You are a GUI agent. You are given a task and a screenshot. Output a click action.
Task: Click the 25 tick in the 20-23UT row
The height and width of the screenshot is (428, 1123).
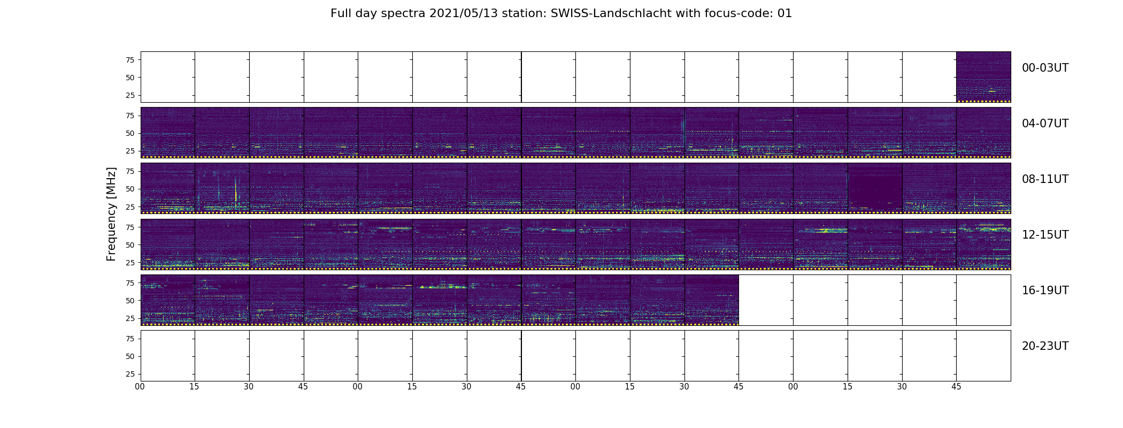[129, 373]
